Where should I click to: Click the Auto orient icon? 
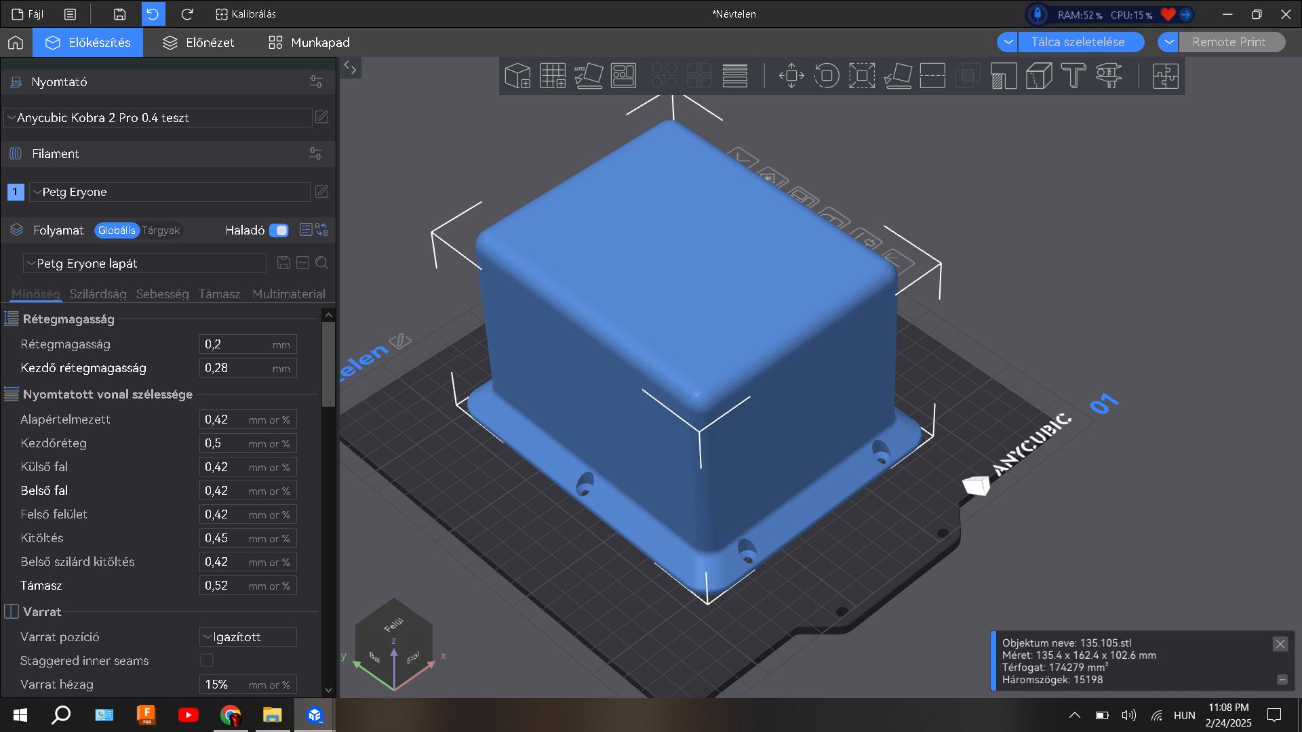coord(588,76)
